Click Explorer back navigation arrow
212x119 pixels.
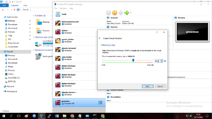pos(3,10)
